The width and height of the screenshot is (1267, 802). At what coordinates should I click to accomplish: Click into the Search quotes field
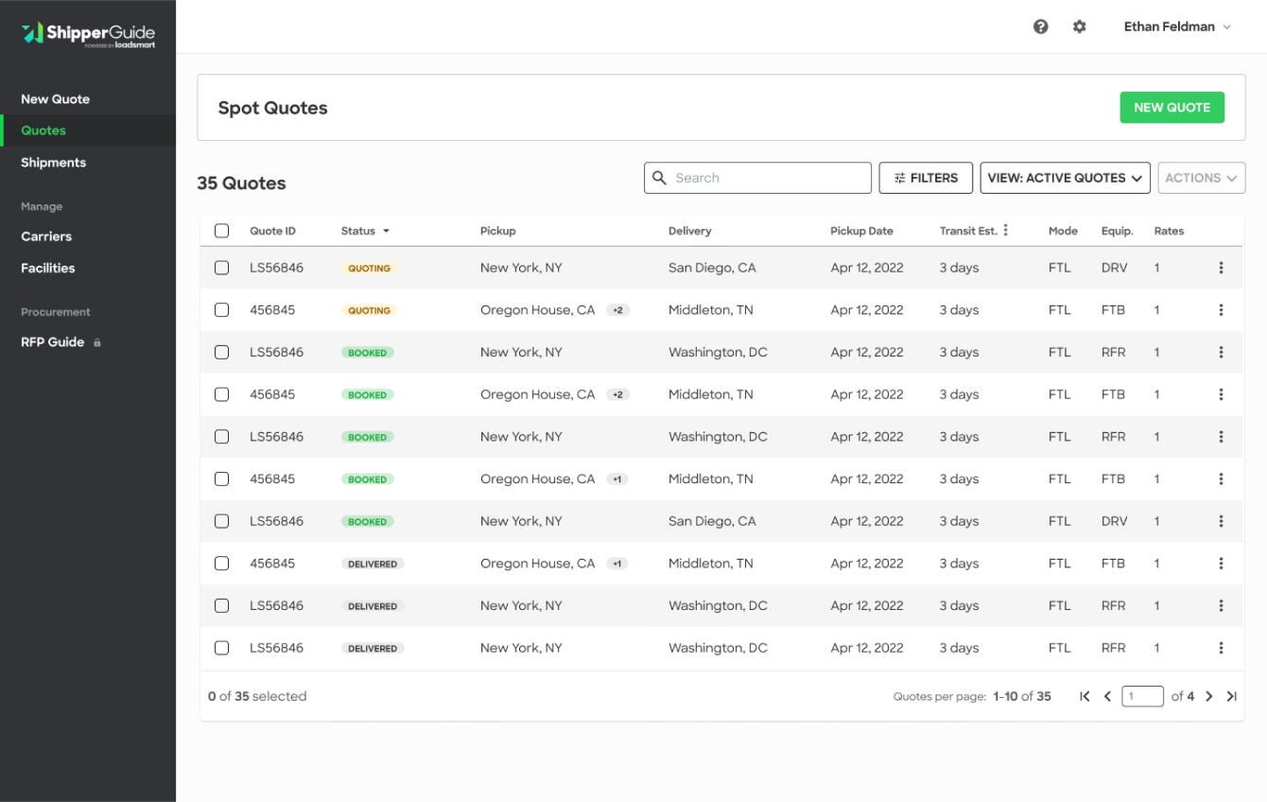766,178
